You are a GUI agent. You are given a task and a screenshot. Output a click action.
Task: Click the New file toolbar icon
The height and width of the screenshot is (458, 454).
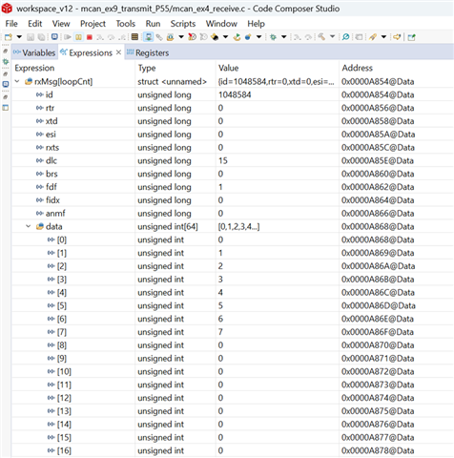[9, 37]
